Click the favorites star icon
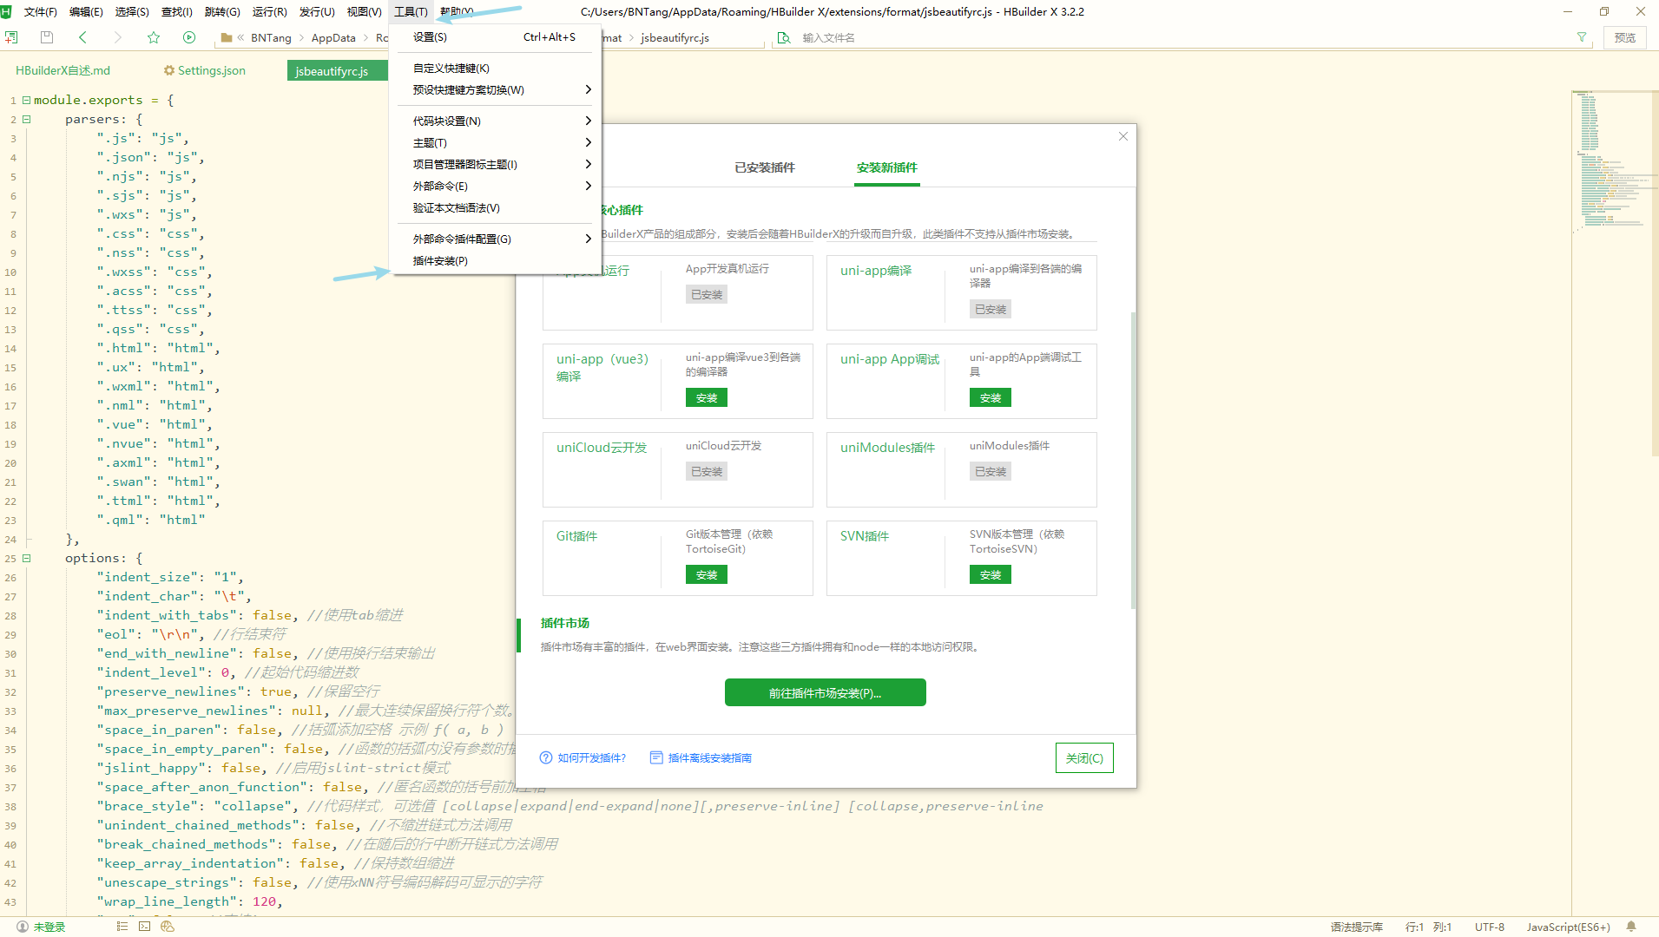Viewport: 1659px width, 937px height. tap(154, 37)
